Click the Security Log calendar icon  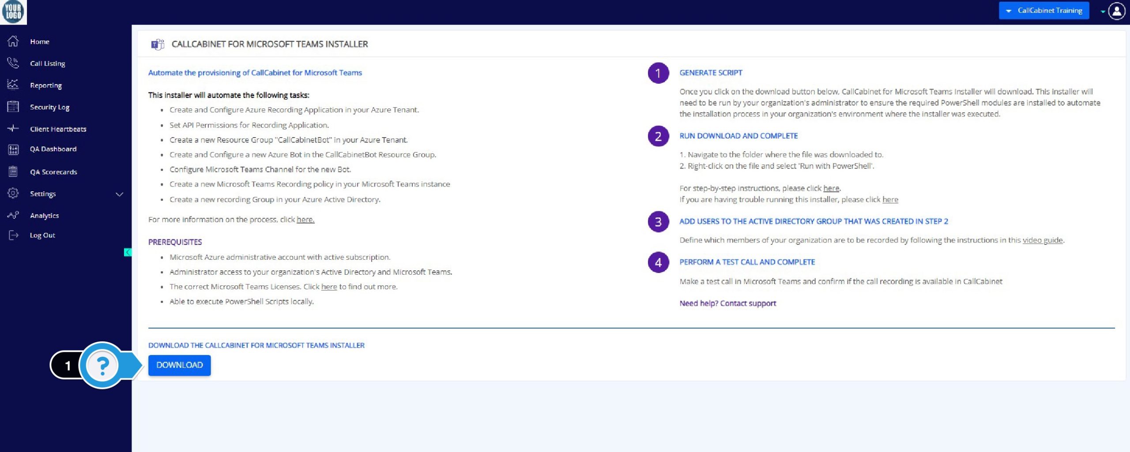[x=13, y=107]
